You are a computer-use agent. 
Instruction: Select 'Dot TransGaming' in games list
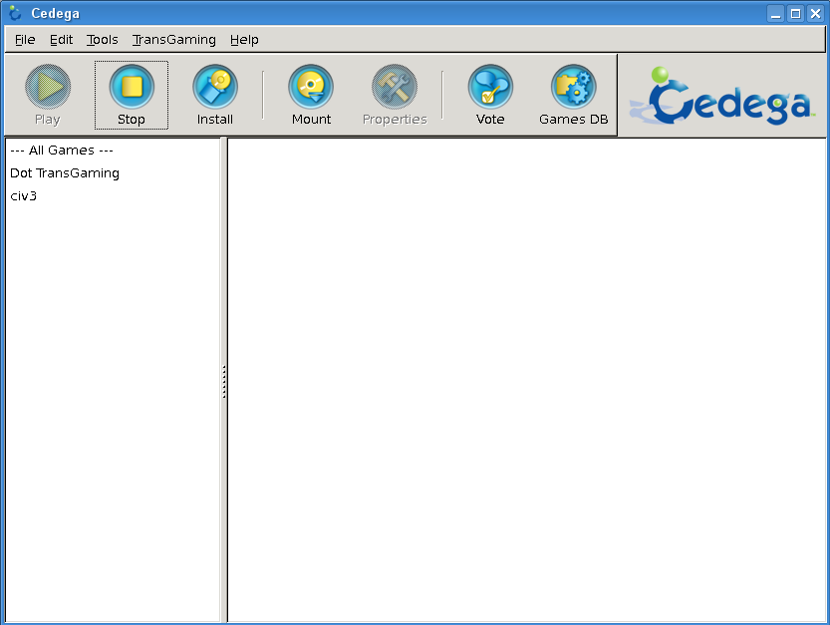point(113,173)
